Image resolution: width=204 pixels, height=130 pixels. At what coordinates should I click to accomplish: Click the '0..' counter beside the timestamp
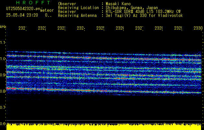[48, 15]
